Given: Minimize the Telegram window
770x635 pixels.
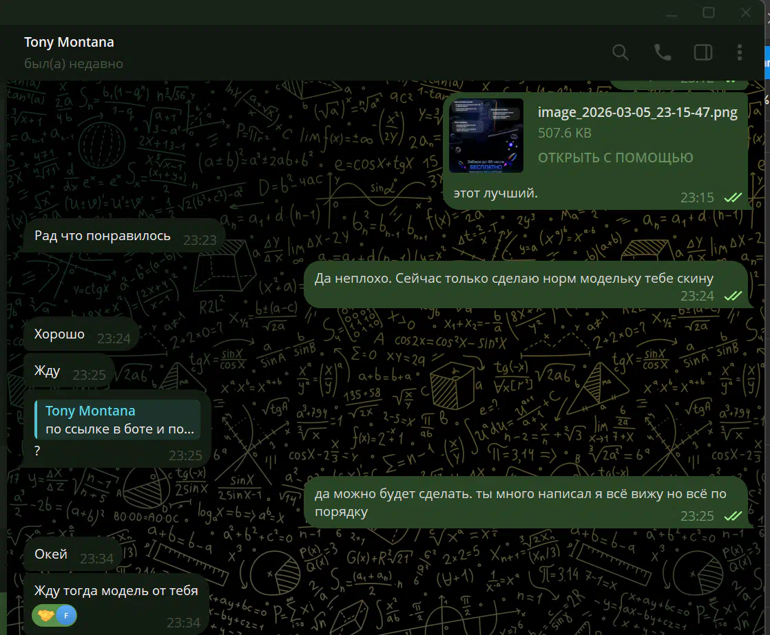Looking at the screenshot, I should pos(672,12).
